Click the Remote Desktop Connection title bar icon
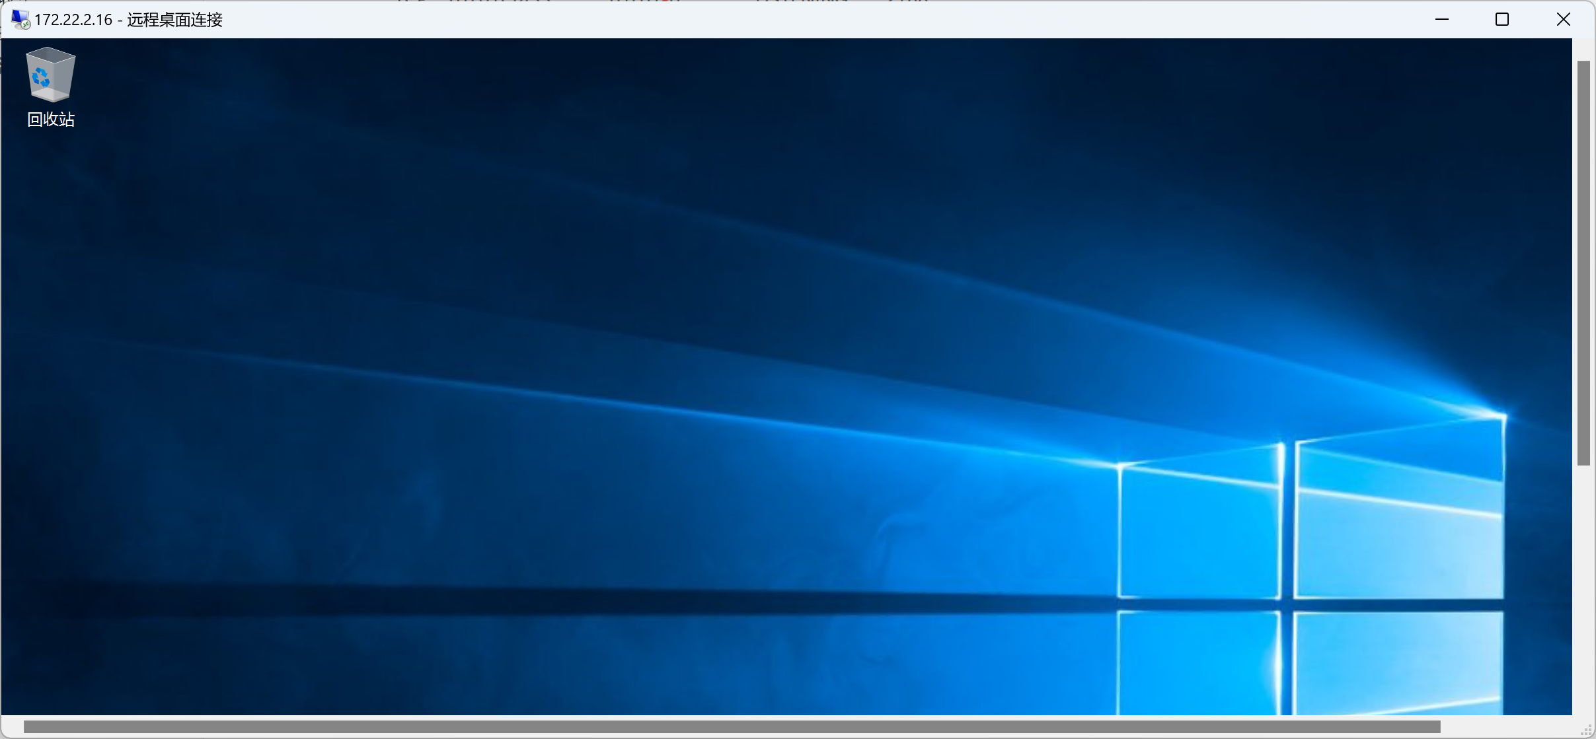1596x739 pixels. click(x=20, y=20)
